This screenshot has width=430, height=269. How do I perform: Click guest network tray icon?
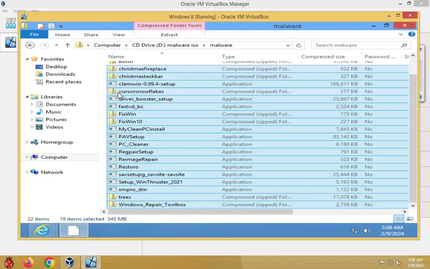pos(355,231)
